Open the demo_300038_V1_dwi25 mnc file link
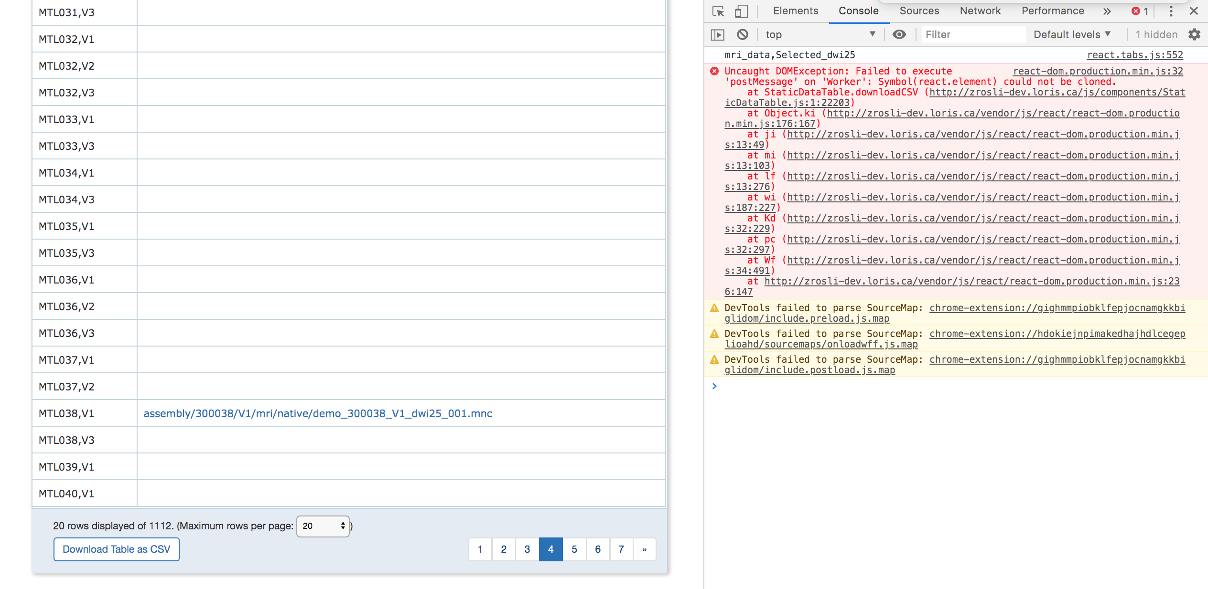 [318, 413]
